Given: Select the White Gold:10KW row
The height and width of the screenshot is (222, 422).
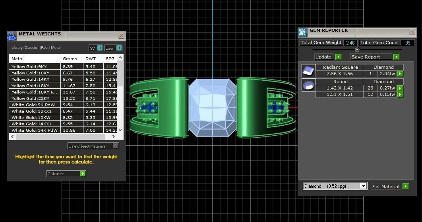Looking at the screenshot, I should (x=63, y=117).
